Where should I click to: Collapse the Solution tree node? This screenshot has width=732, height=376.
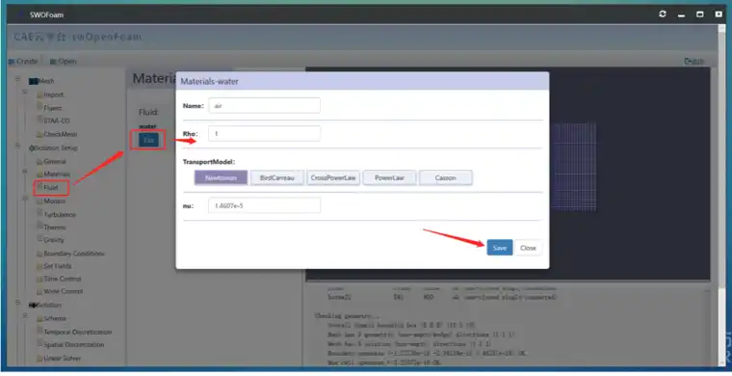(17, 303)
